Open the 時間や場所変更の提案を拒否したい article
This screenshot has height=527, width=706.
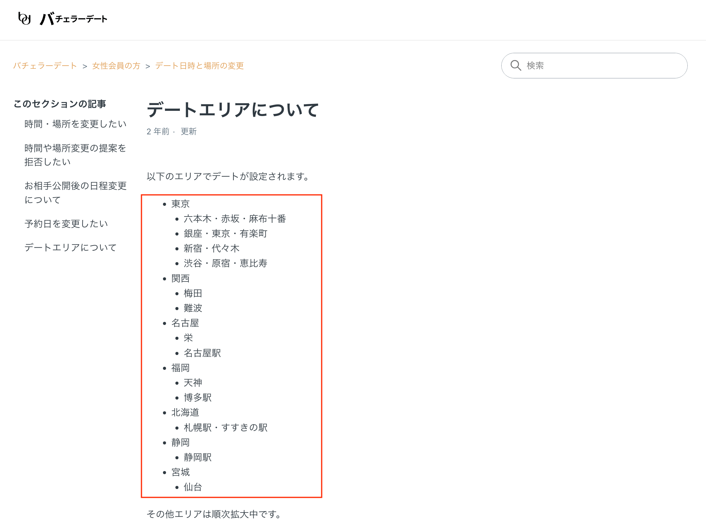pyautogui.click(x=75, y=155)
